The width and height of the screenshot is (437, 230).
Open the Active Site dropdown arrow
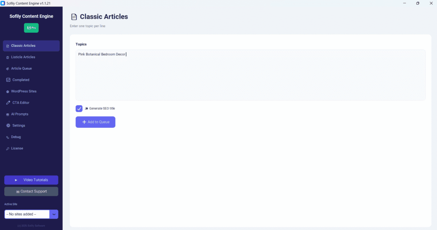(x=54, y=214)
